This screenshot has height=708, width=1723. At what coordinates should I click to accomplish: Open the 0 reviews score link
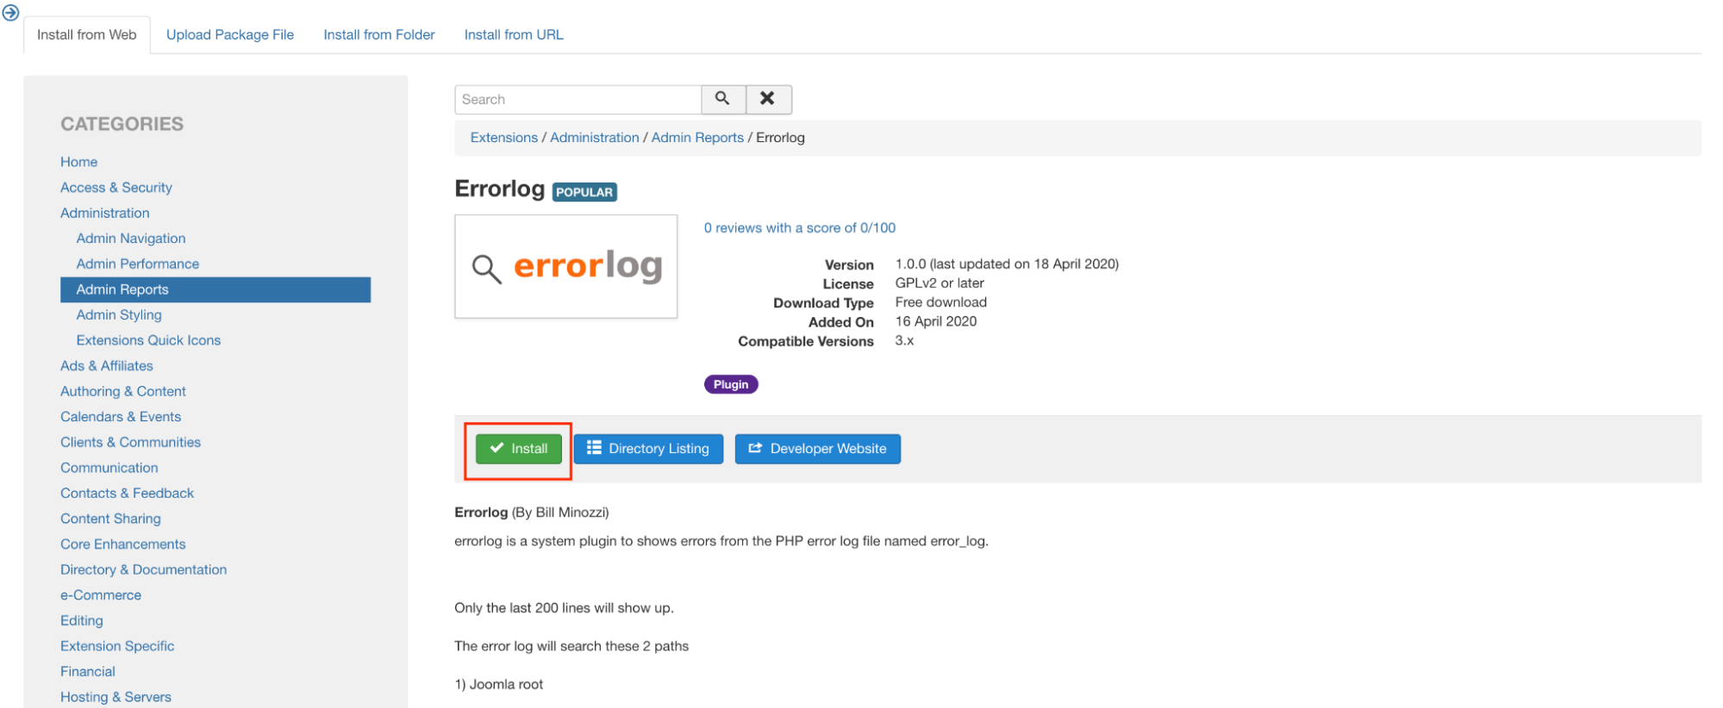(x=800, y=228)
